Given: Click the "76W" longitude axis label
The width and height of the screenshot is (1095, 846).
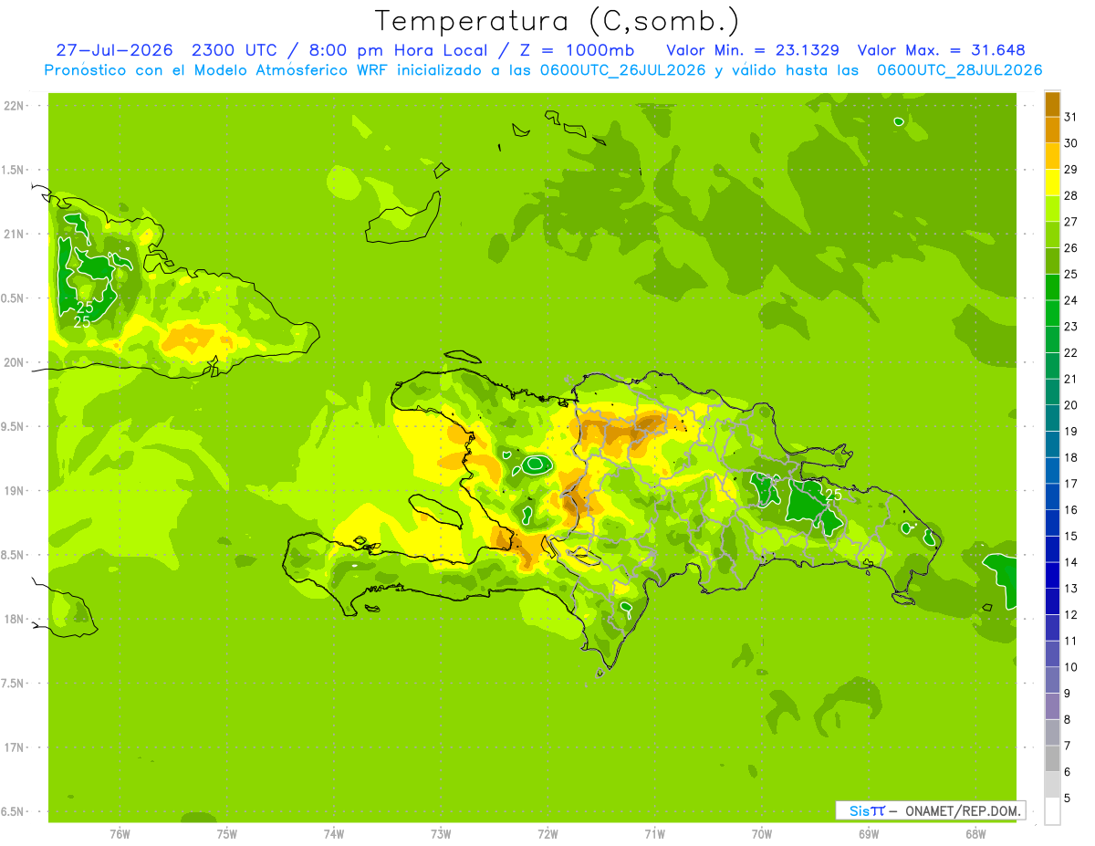Looking at the screenshot, I should tap(120, 834).
